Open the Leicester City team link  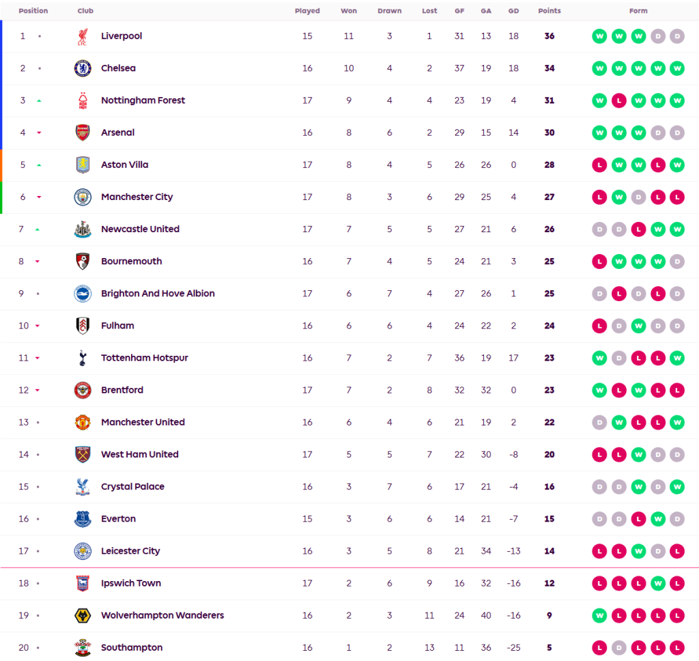130,551
